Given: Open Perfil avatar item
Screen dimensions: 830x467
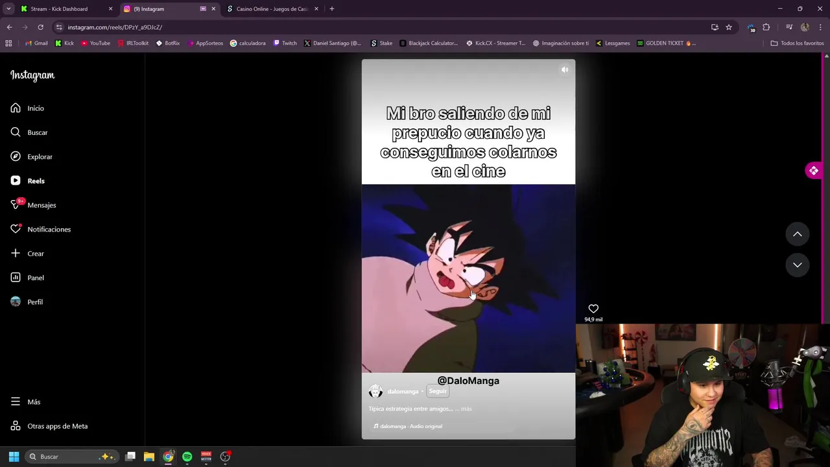Looking at the screenshot, I should [27, 302].
